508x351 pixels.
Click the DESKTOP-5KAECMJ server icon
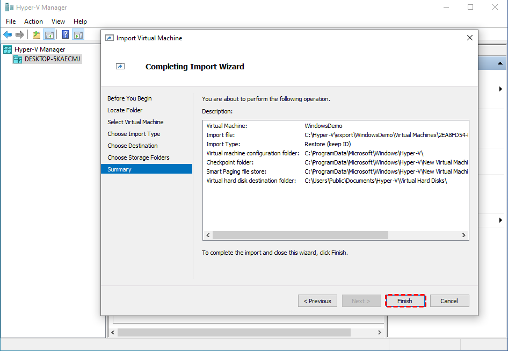pyautogui.click(x=18, y=59)
